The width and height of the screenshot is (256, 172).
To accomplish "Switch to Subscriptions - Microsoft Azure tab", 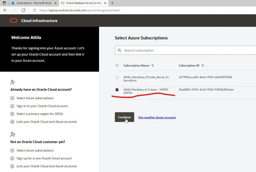I will pyautogui.click(x=34, y=3).
